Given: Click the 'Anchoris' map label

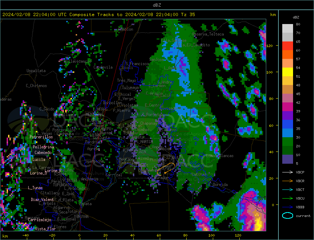Looking at the screenshot, I should (x=90, y=179).
